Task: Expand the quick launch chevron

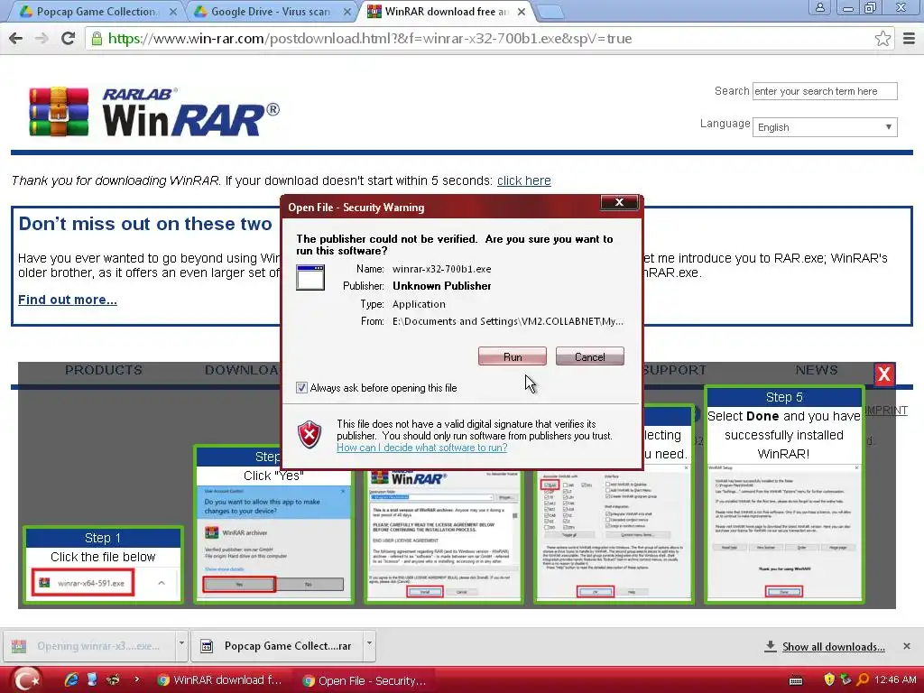Action: pos(136,679)
